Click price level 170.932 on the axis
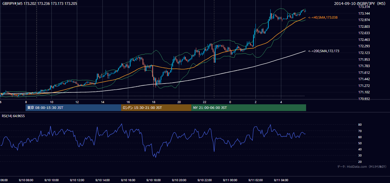390x183 pixels. (364, 99)
